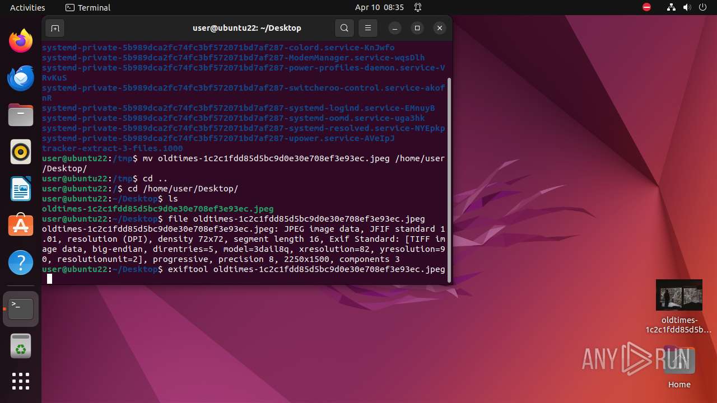Open a new terminal tab
This screenshot has height=403, width=717.
(55, 28)
